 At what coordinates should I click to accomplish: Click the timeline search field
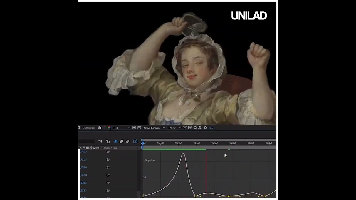86,141
